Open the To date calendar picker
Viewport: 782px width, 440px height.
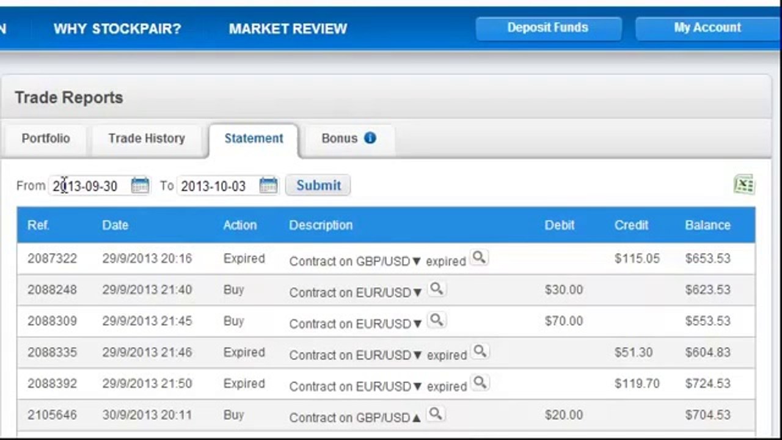point(268,185)
